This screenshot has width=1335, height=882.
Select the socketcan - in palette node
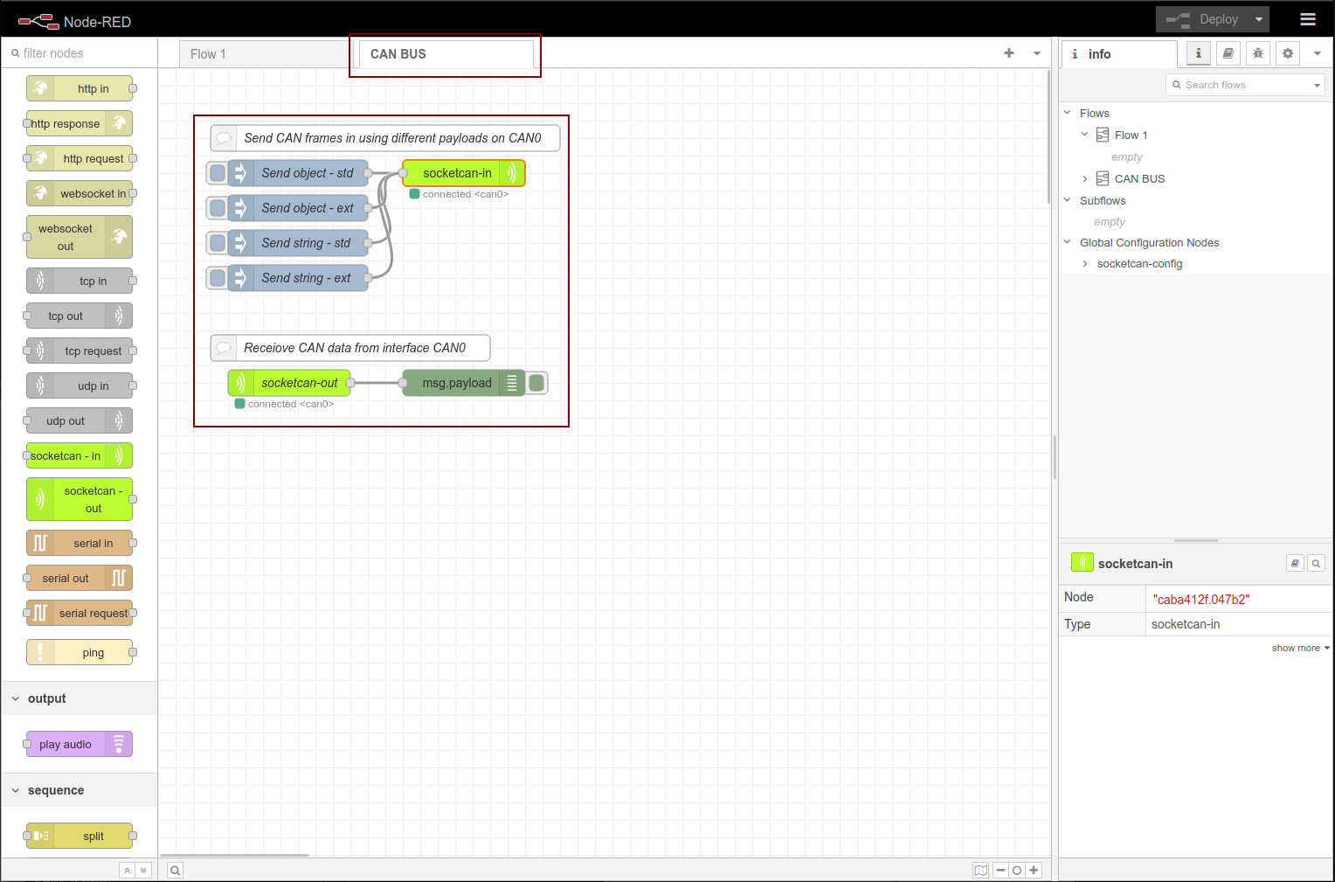pyautogui.click(x=80, y=455)
